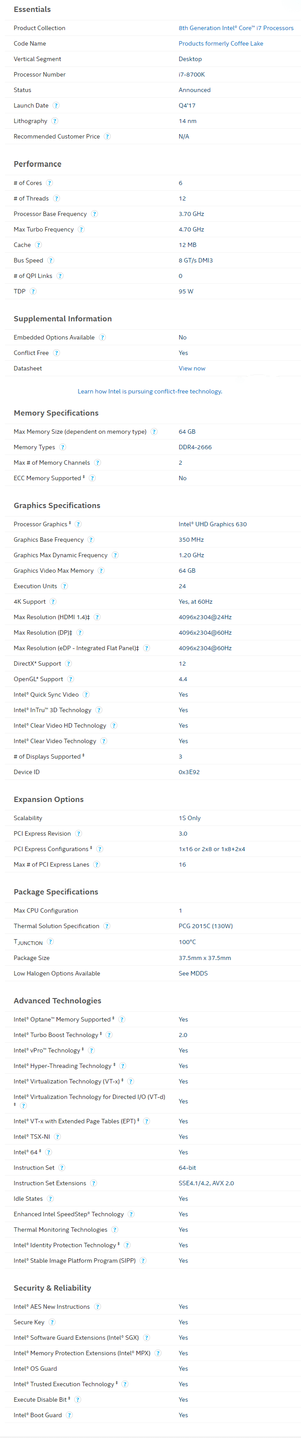Click help icon beside Instruction Set Extensions
Image resolution: width=301 pixels, height=1438 pixels.
(x=94, y=1183)
